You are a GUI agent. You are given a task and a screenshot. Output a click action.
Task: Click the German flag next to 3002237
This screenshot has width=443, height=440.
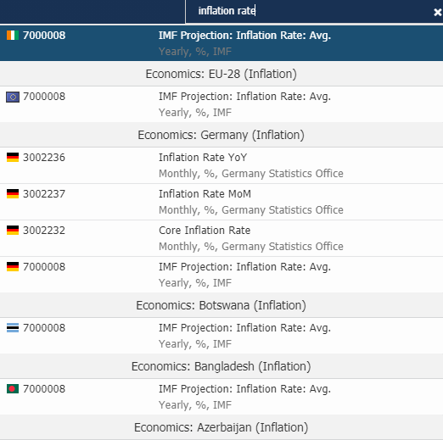(x=13, y=194)
